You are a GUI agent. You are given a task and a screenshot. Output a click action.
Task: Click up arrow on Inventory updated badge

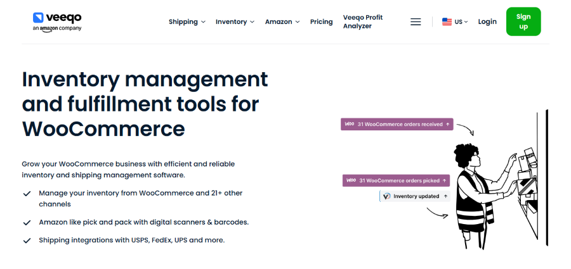click(445, 196)
